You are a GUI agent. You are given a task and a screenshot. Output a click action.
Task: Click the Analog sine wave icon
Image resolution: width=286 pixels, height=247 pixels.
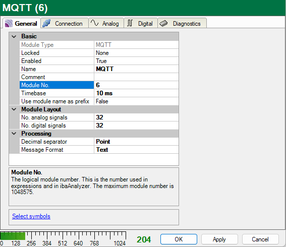tap(94, 23)
